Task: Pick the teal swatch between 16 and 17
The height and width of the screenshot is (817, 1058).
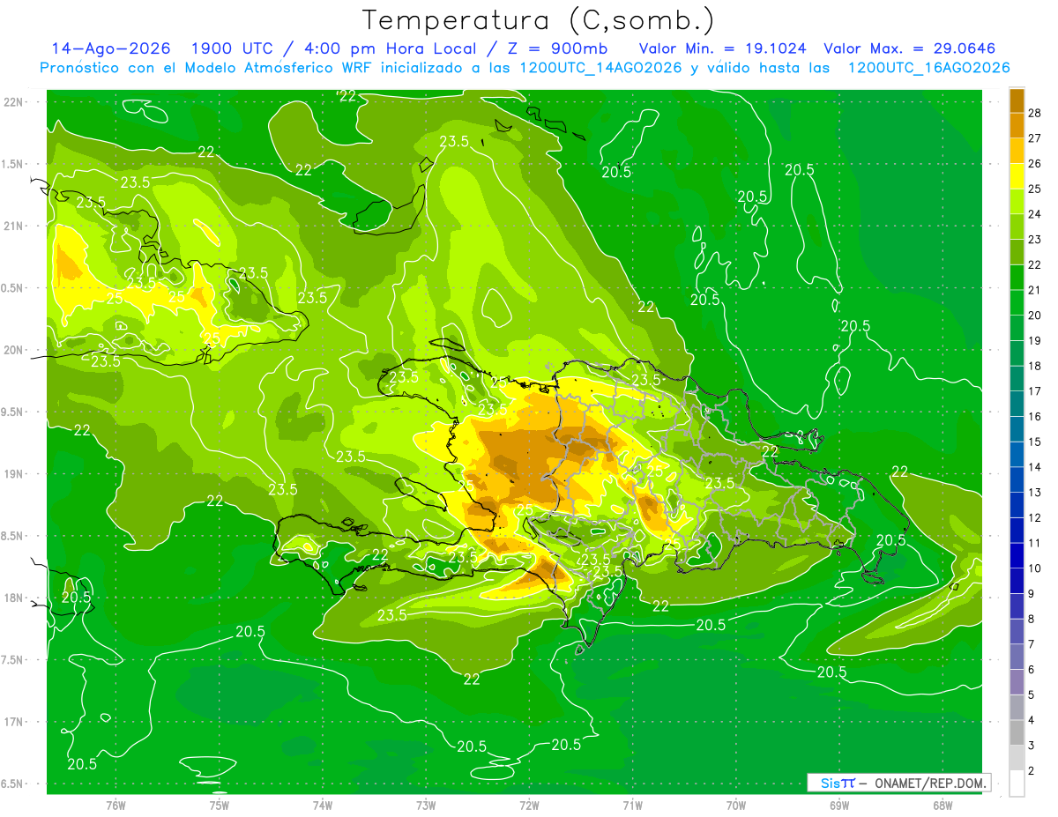Action: coord(1017,404)
